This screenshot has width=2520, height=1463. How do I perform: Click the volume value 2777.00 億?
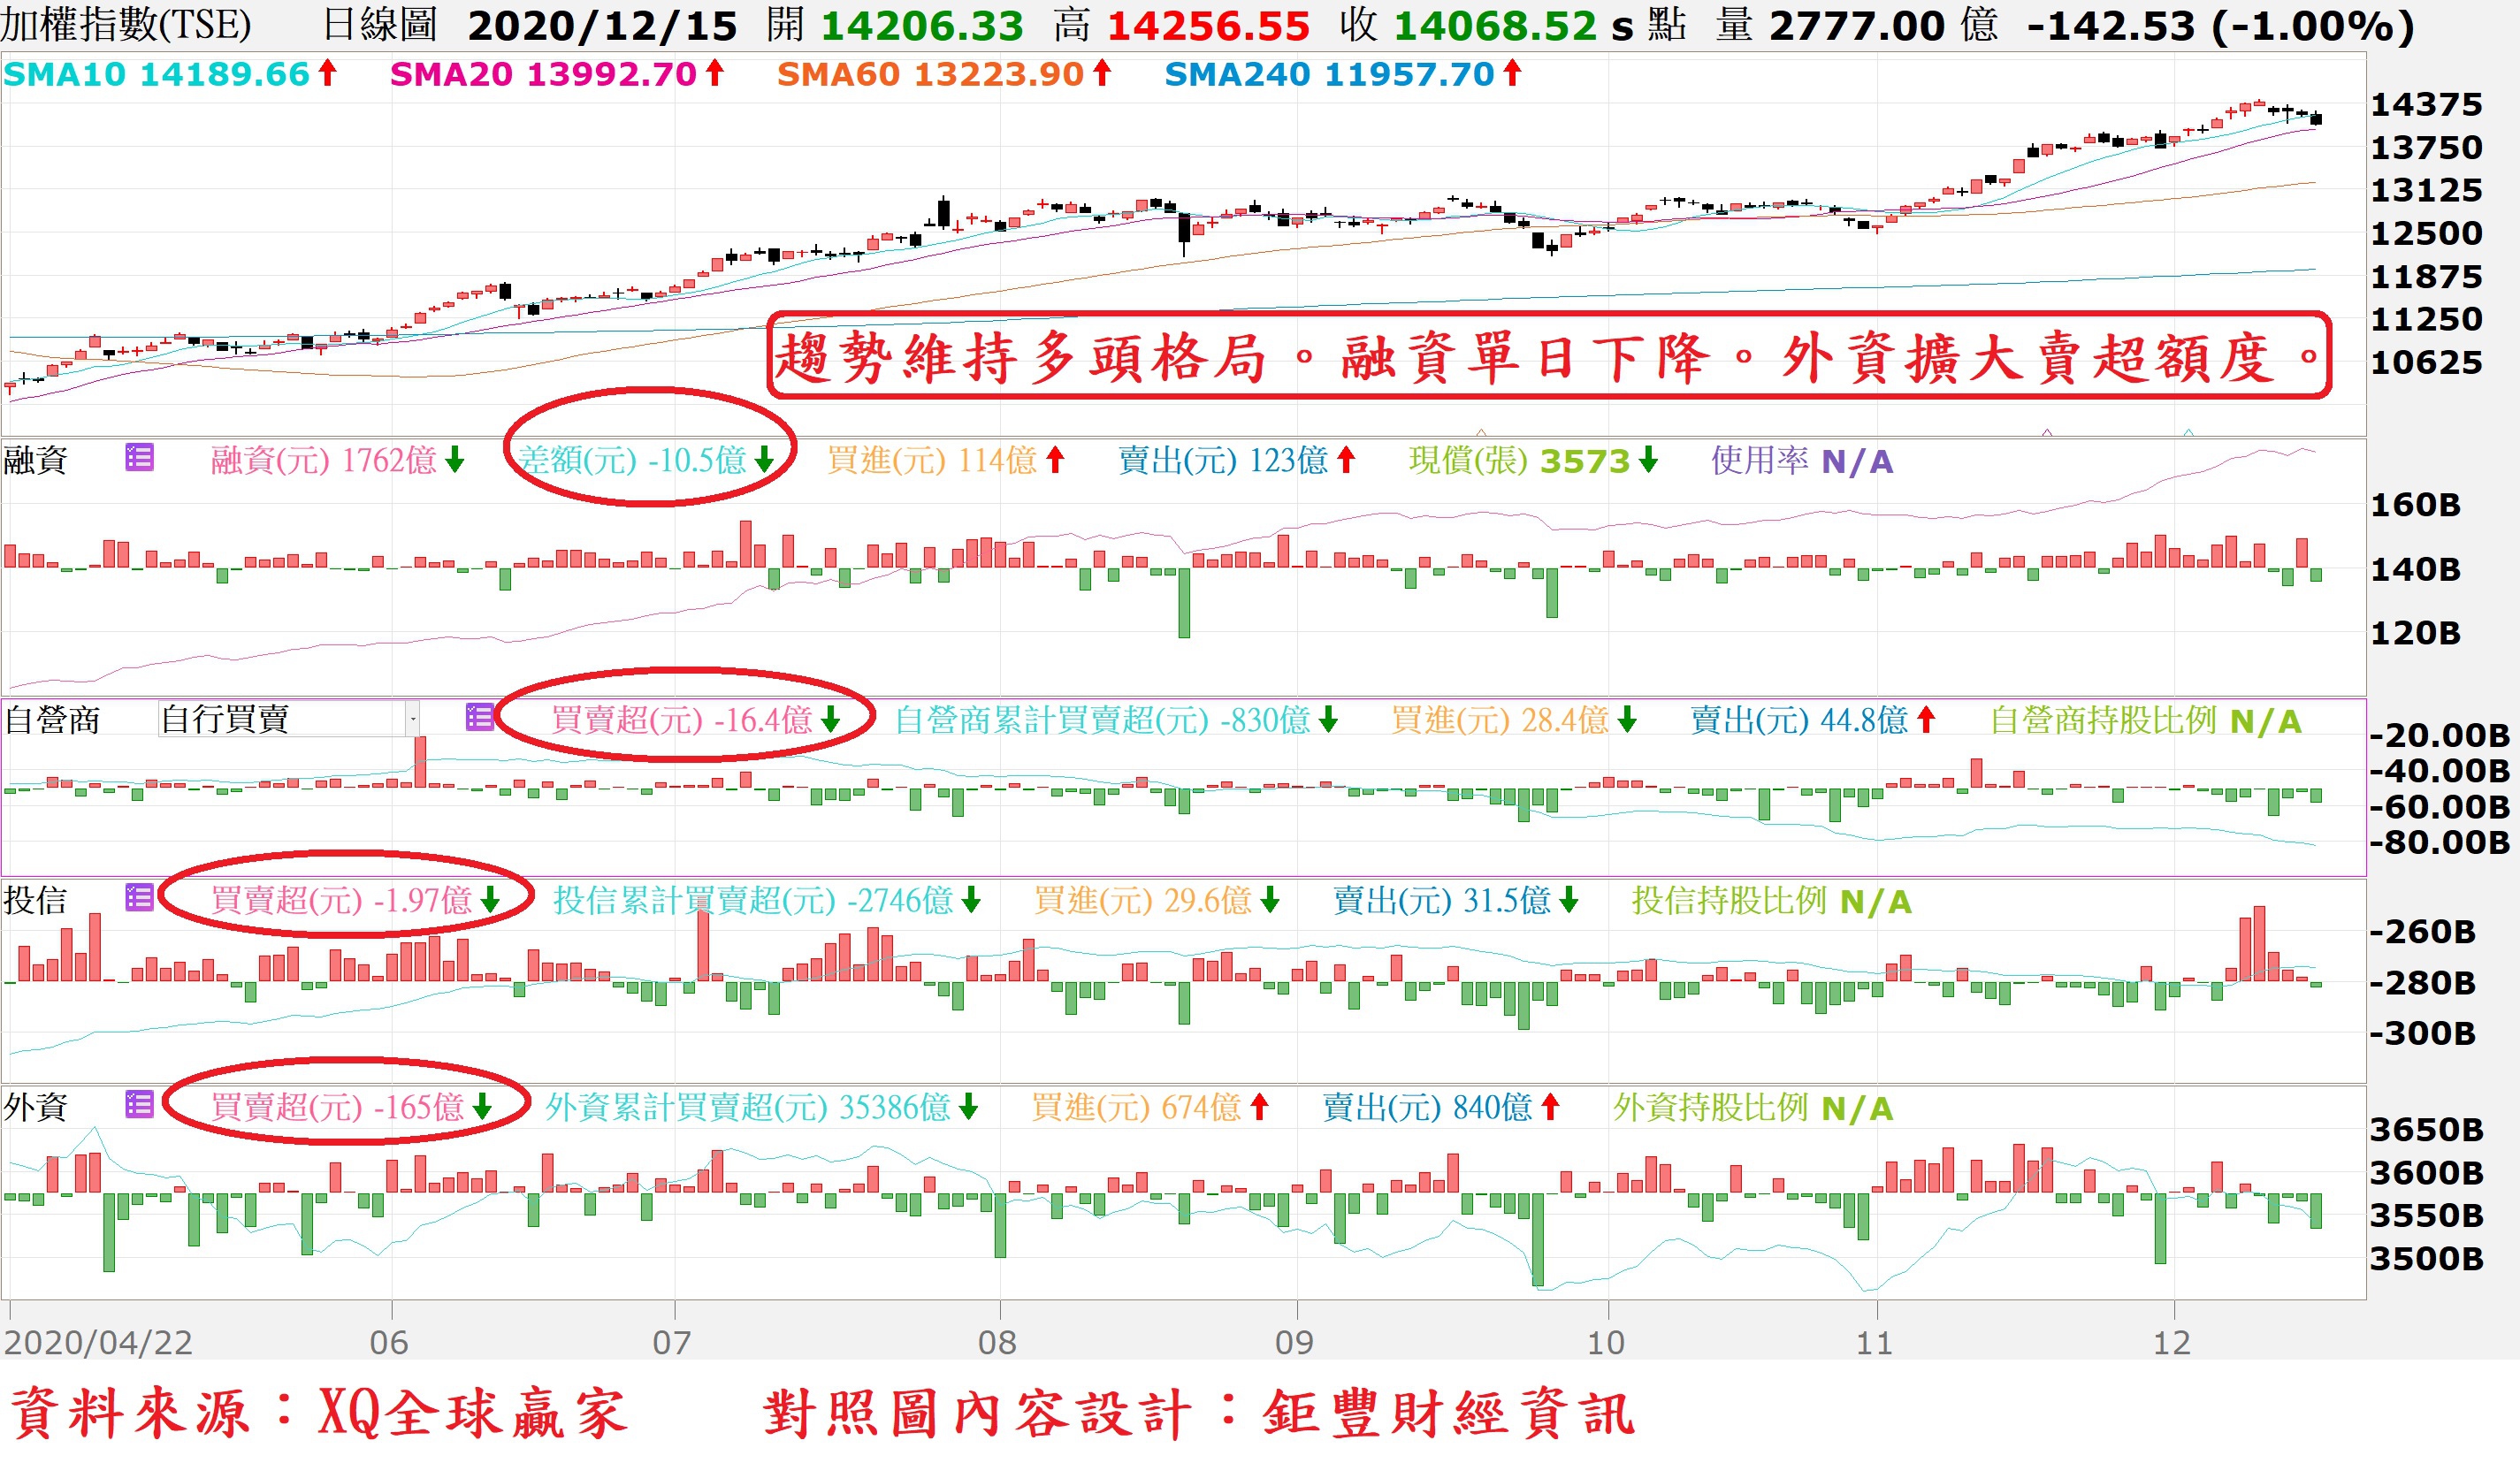click(1884, 26)
